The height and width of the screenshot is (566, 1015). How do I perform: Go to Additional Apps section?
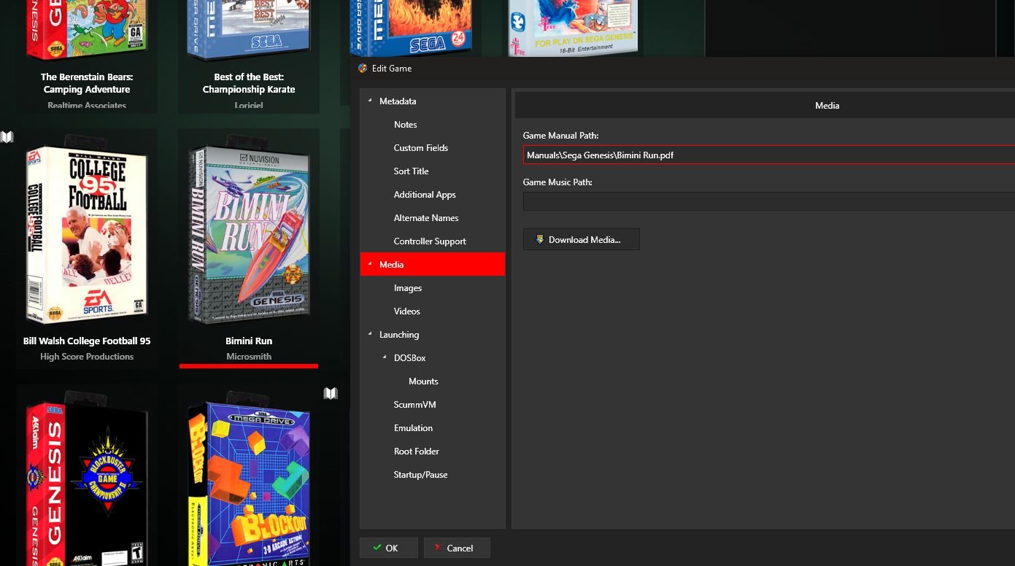pos(425,195)
